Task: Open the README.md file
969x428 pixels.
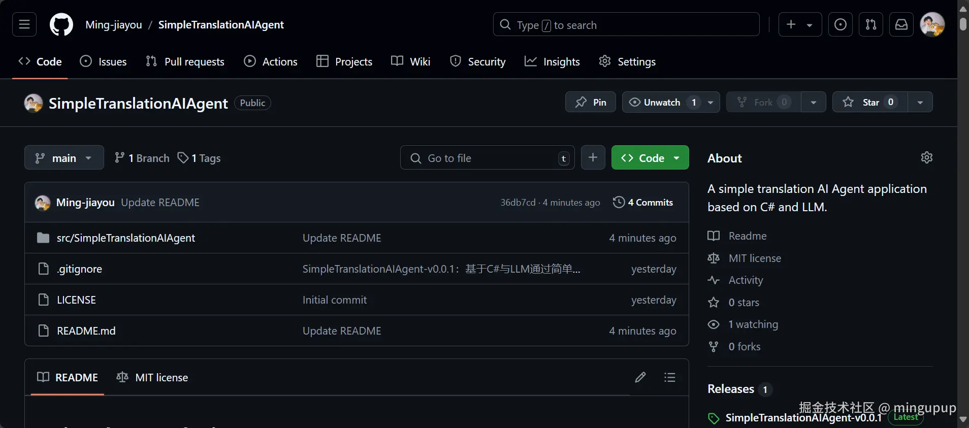Action: click(86, 331)
